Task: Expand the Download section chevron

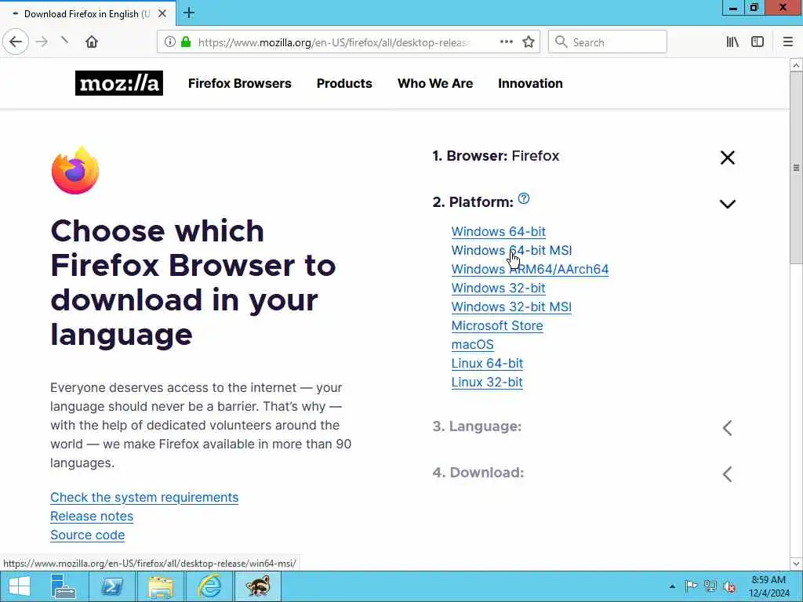Action: 728,474
